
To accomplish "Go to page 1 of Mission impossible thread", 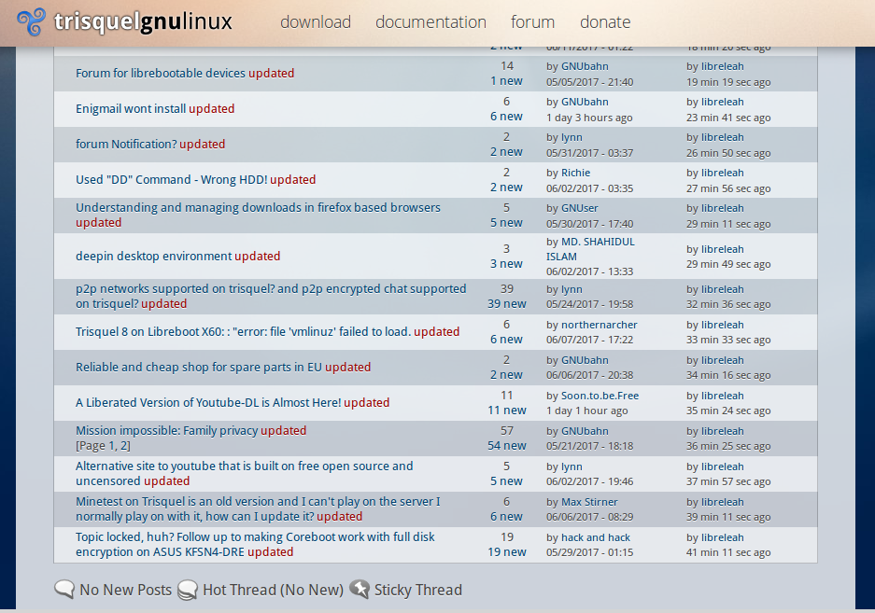I will click(x=112, y=446).
